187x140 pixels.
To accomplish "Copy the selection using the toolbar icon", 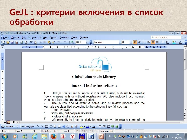I will pyautogui.click(x=45, y=42).
